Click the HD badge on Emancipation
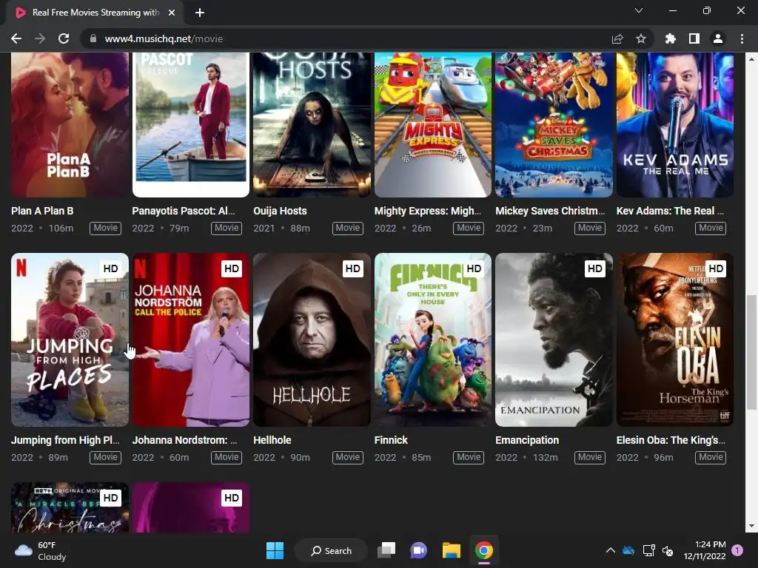 594,268
